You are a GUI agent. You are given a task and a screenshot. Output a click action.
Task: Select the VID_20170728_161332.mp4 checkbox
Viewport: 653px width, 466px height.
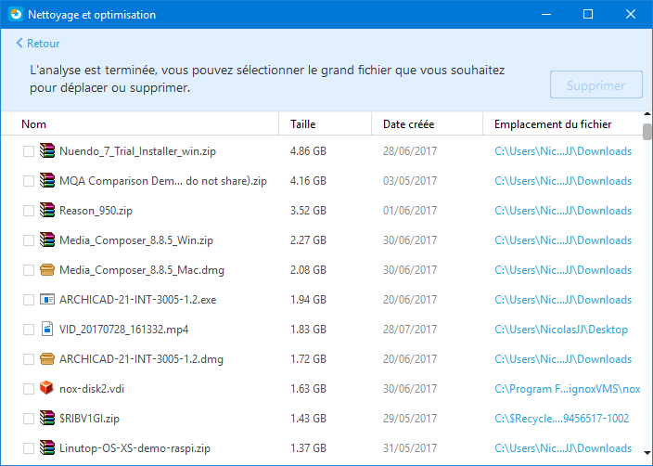click(29, 330)
